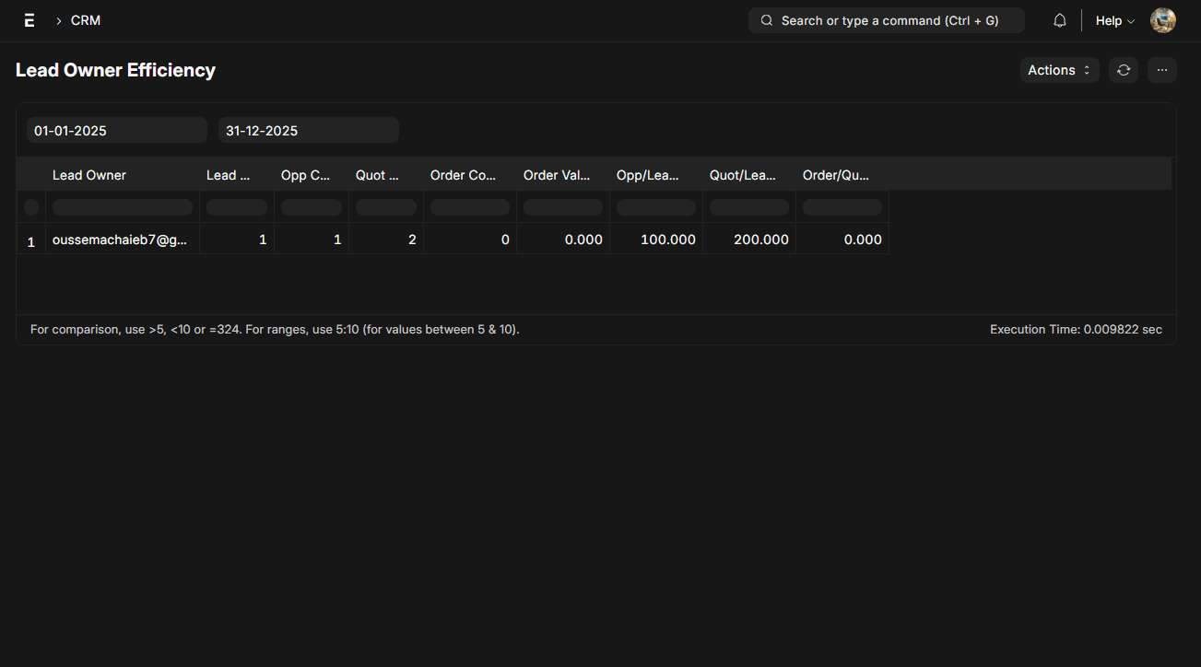Click the user avatar picture
Image resolution: width=1201 pixels, height=667 pixels.
(x=1163, y=20)
